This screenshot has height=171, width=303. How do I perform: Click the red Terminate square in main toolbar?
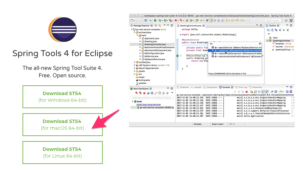click(176, 20)
